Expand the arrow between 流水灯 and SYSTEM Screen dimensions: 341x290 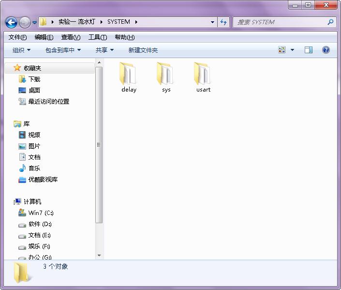102,22
